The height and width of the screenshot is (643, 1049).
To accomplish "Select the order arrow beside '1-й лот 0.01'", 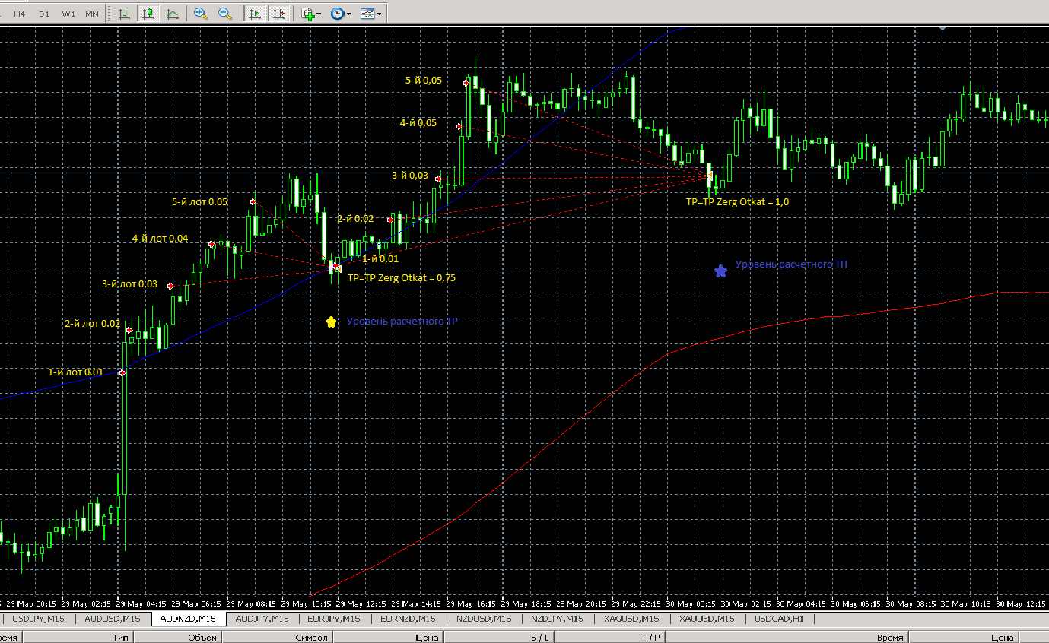I will point(122,372).
